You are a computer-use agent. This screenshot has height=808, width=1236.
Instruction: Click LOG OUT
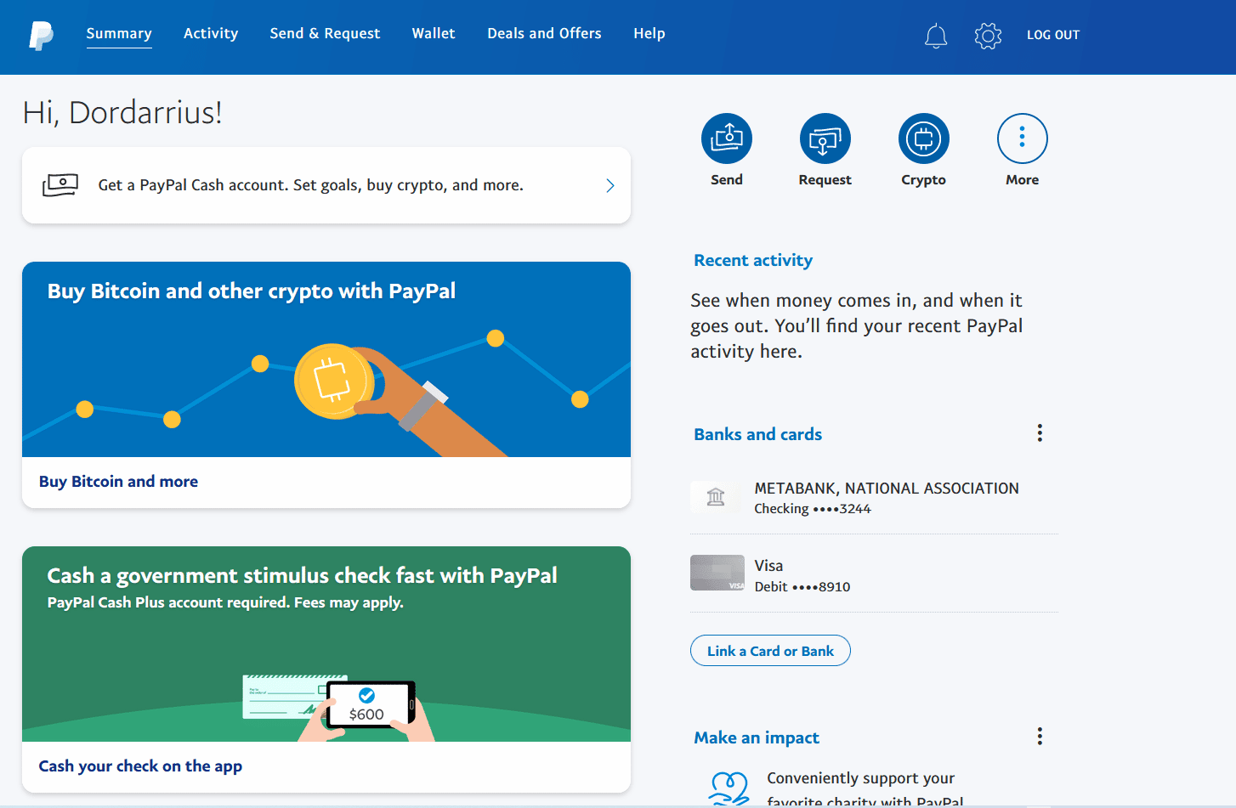[x=1053, y=35]
